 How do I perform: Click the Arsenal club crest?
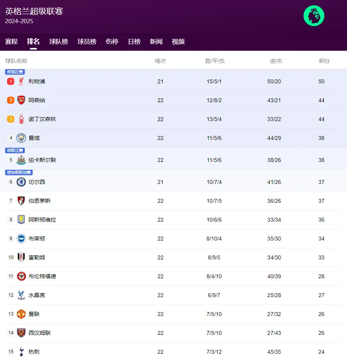point(21,100)
